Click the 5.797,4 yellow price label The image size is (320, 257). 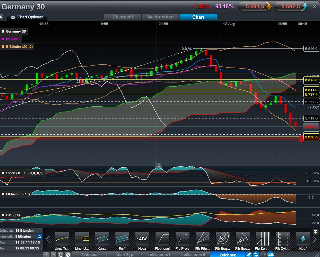(x=311, y=95)
